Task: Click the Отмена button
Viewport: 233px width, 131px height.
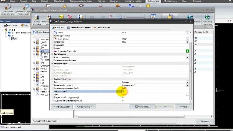Action: point(183,107)
